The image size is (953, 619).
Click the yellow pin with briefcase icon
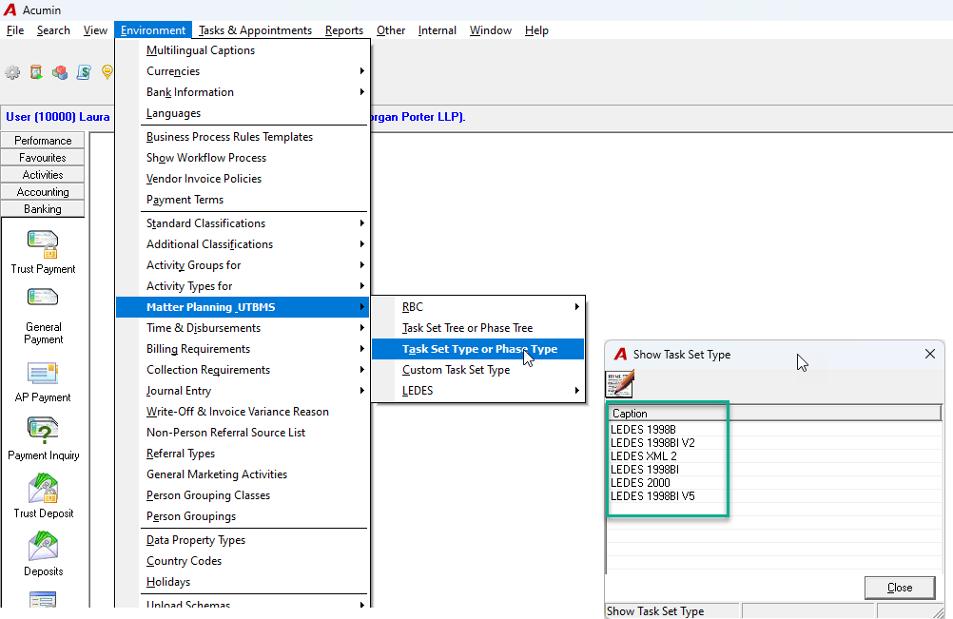(107, 72)
